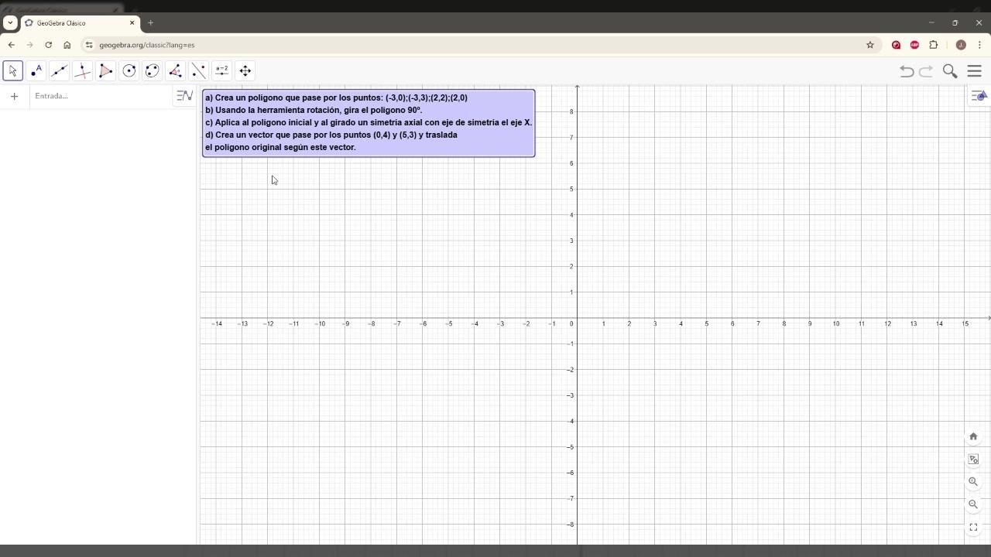991x557 pixels.
Task: Click the instruction line starting with a)
Action: coord(337,98)
